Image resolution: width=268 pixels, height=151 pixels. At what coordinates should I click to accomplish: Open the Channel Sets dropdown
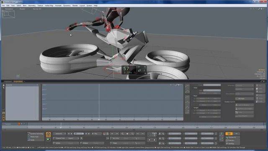[66, 138]
